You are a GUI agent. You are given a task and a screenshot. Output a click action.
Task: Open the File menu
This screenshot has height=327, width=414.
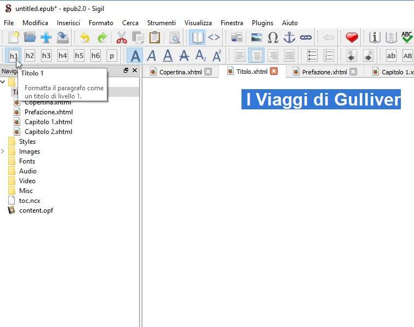pyautogui.click(x=9, y=23)
